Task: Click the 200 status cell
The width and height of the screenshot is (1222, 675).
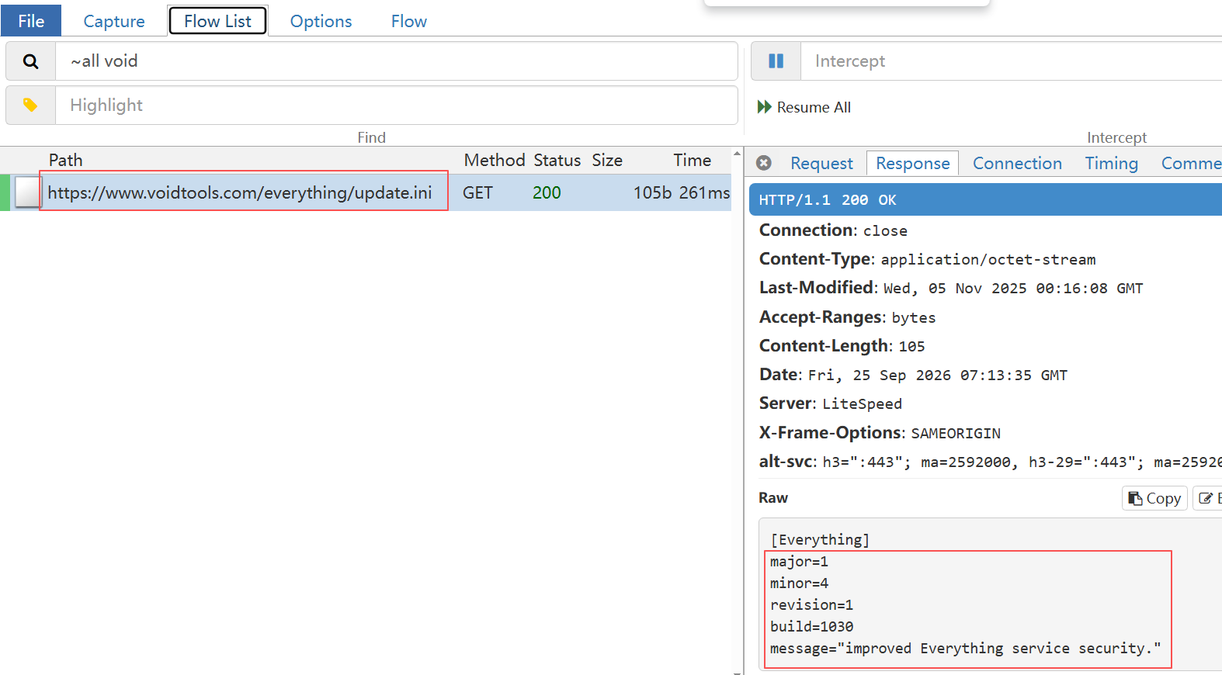Action: [x=547, y=192]
